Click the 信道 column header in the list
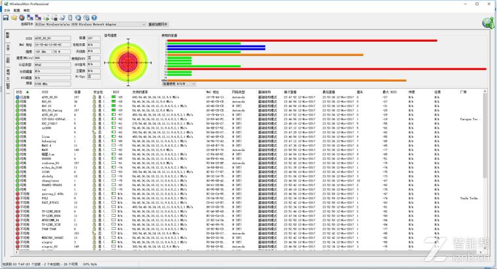Image resolution: width=497 pixels, height=269 pixels. point(77,92)
